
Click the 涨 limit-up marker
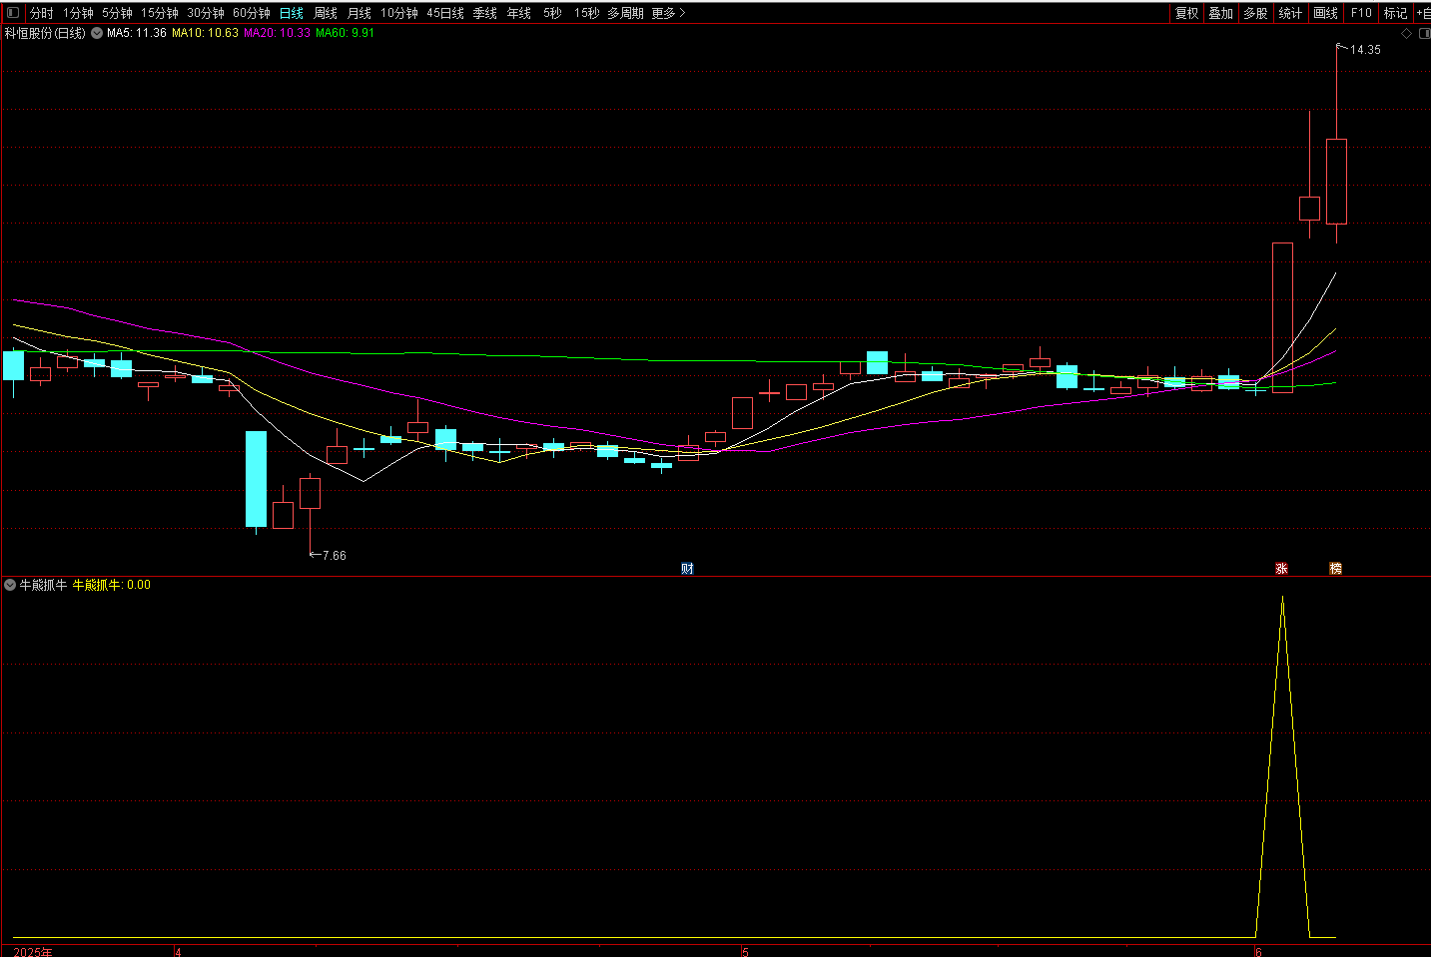(1281, 568)
